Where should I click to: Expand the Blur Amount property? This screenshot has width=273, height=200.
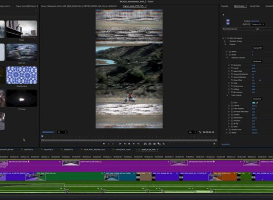229,92
